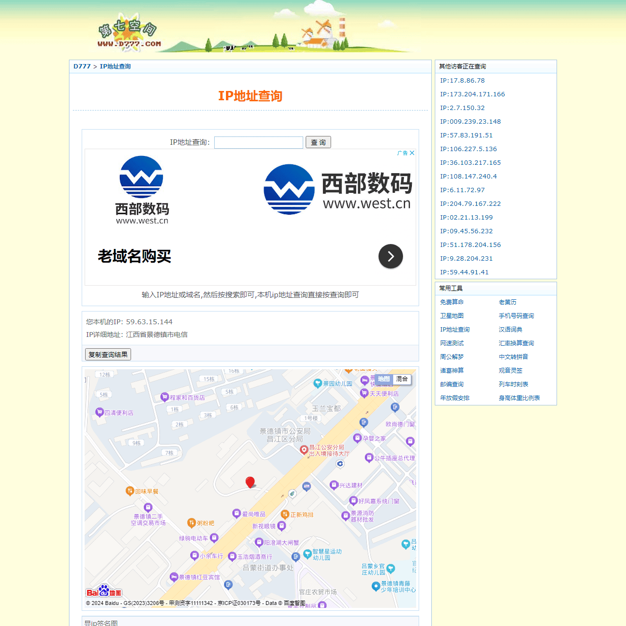Image resolution: width=626 pixels, height=626 pixels.
Task: Click the round arrow button in the ad
Action: coord(391,256)
